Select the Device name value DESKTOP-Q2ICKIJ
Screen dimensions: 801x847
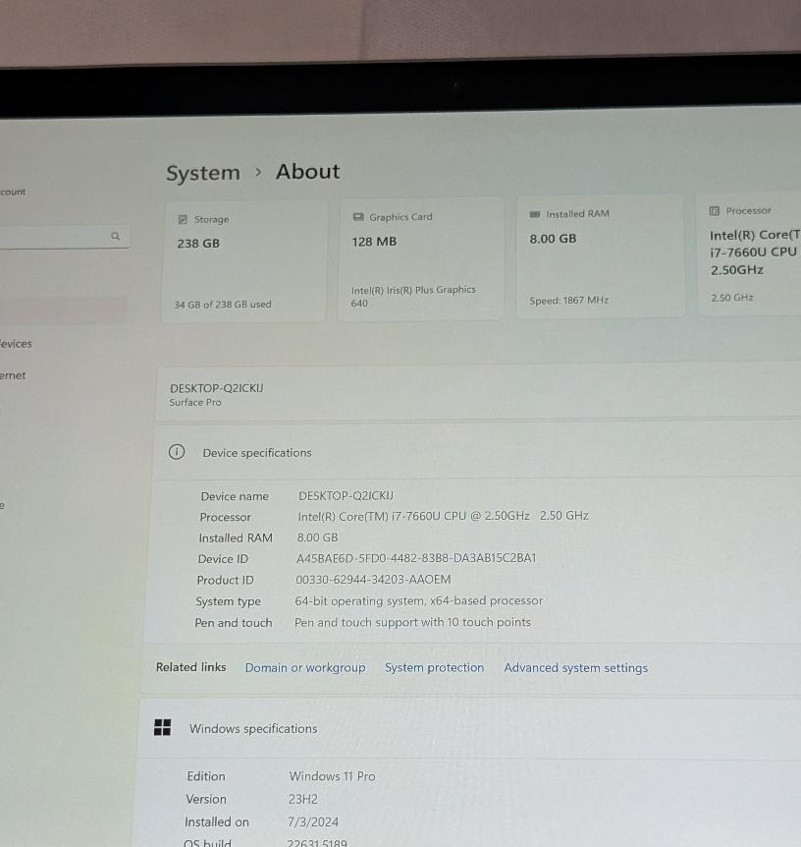coord(346,495)
